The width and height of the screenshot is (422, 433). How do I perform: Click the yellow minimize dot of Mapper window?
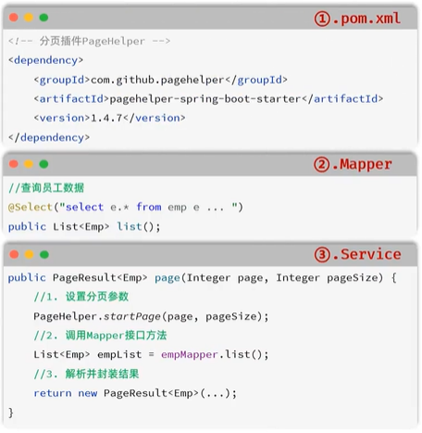tap(29, 164)
